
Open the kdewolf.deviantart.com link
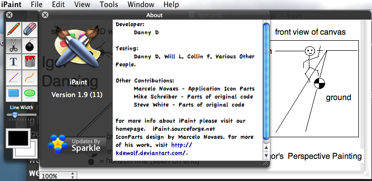point(151,153)
